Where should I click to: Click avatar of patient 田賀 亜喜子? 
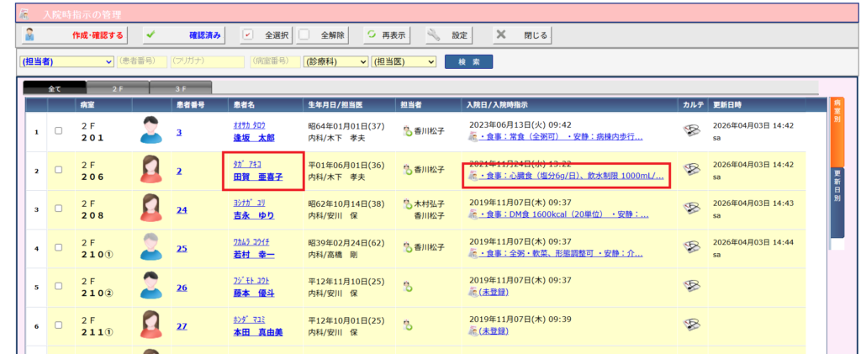[151, 170]
